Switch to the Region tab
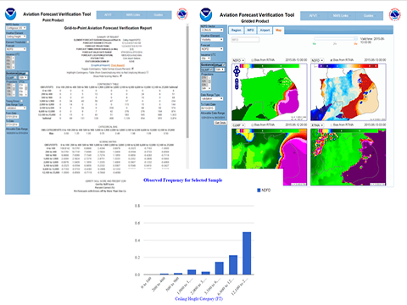The image size is (407, 305). (x=236, y=30)
